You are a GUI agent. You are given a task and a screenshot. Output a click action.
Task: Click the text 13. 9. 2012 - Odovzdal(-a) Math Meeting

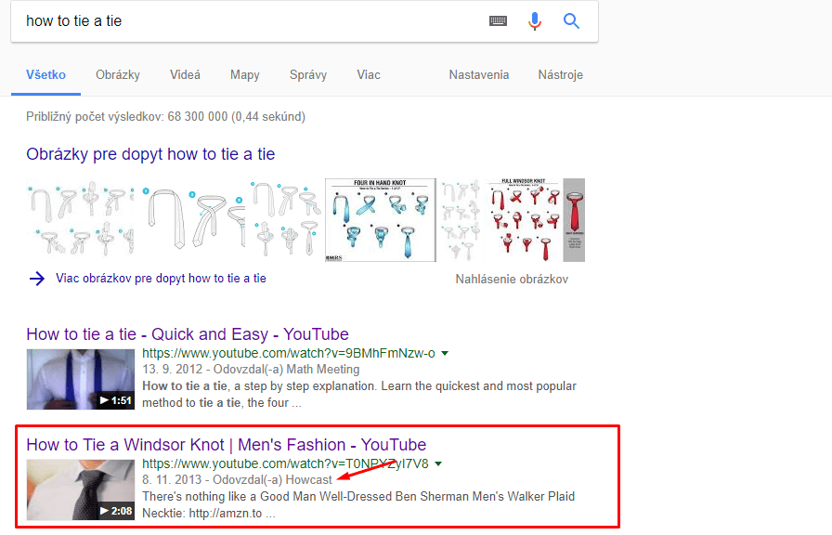(251, 370)
